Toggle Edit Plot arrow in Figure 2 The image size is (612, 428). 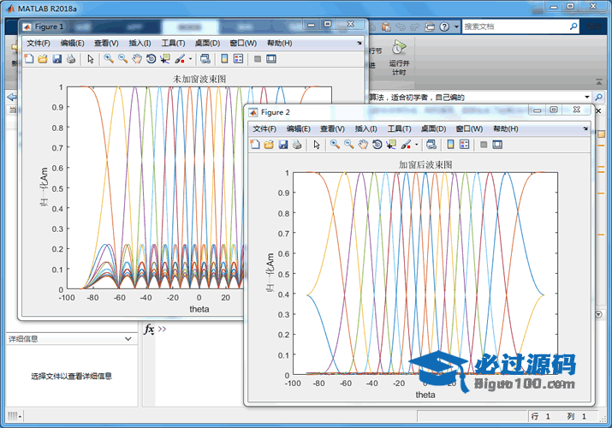pos(317,145)
